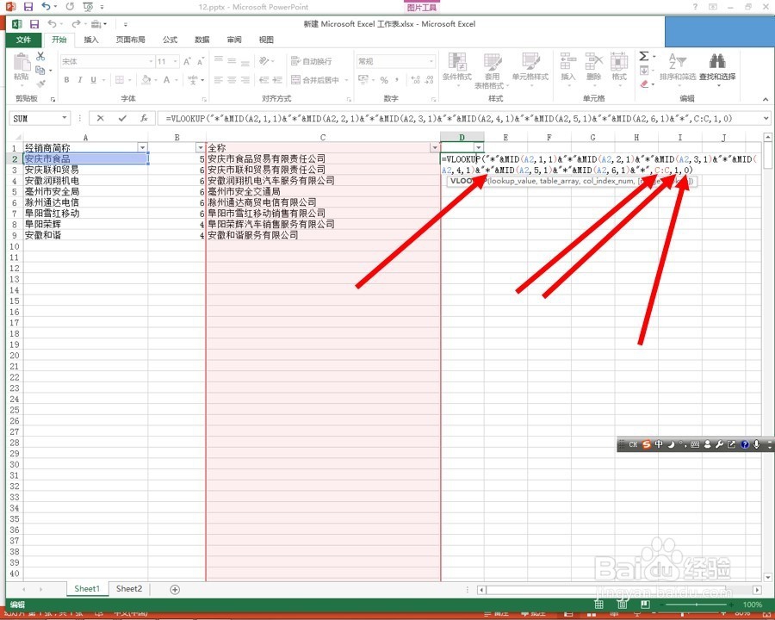The height and width of the screenshot is (620, 775).
Task: Increase font size with larger A icon
Action: click(187, 61)
